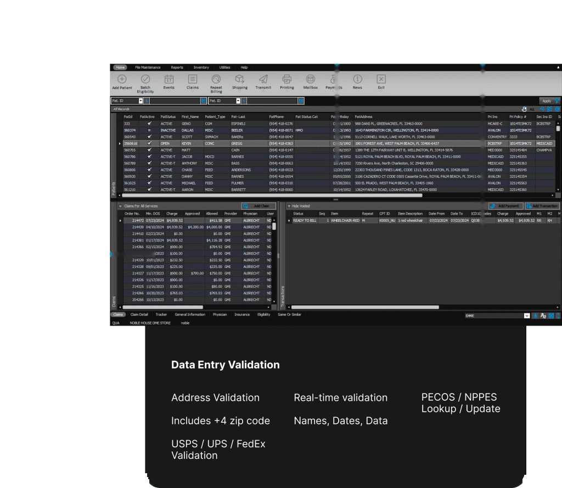Click the Exit toolbar icon

(381, 79)
